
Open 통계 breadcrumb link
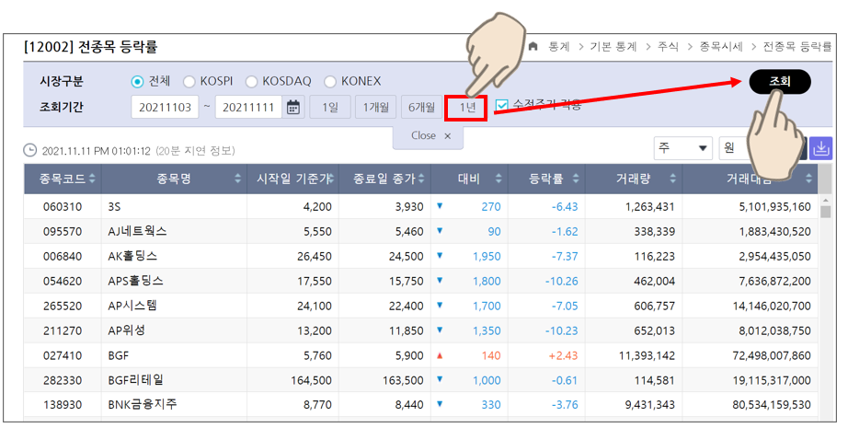[558, 47]
